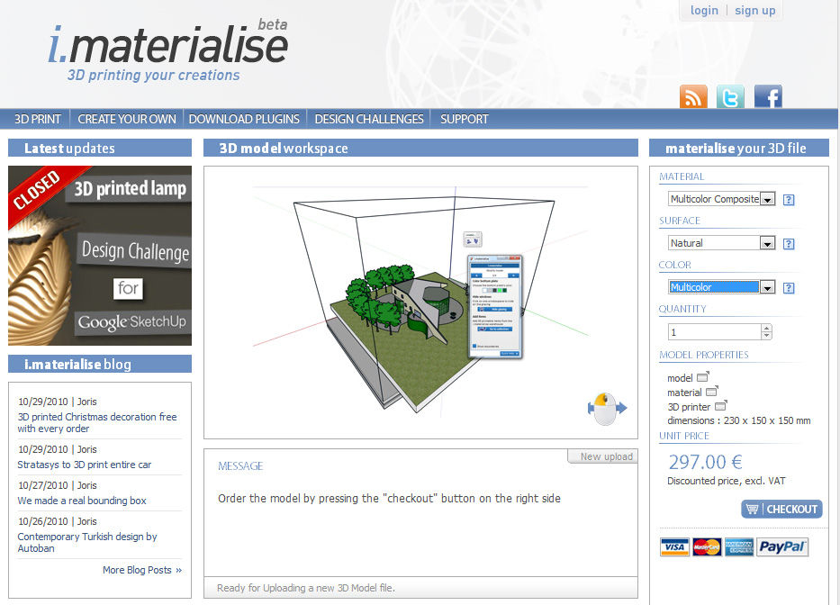Open the 3D PRINT menu
The height and width of the screenshot is (605, 840).
click(x=38, y=119)
